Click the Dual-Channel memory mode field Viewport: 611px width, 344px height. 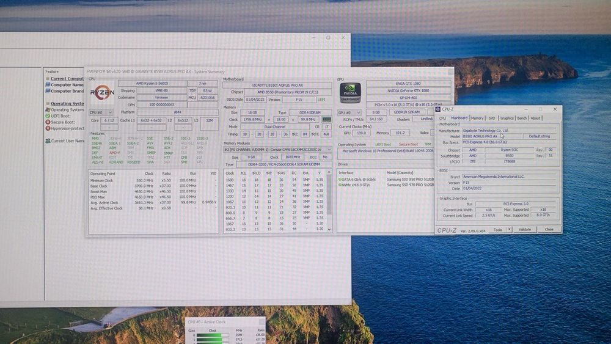click(275, 126)
